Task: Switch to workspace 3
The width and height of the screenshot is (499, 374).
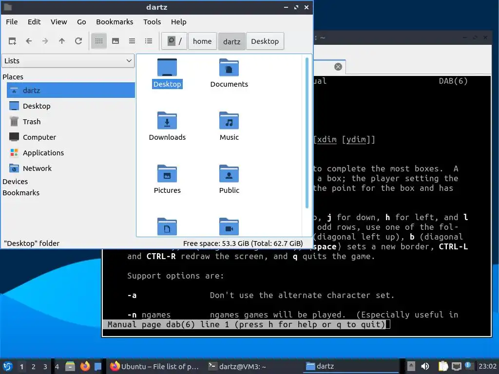Action: tap(45, 367)
